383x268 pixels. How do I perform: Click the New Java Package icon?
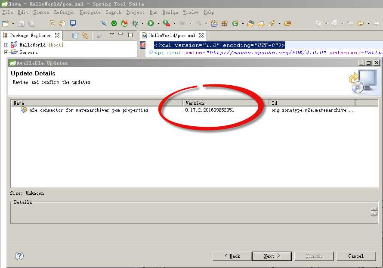225,23
